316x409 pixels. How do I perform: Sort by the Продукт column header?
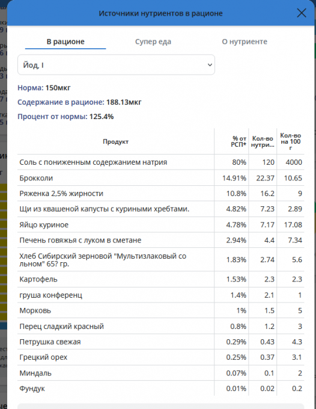coord(116,141)
